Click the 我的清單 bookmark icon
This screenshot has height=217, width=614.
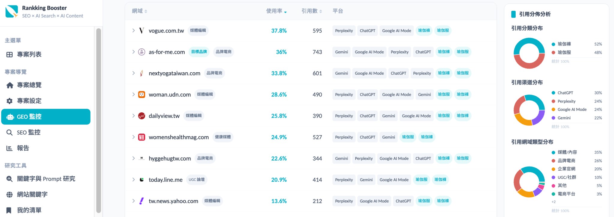click(9, 210)
